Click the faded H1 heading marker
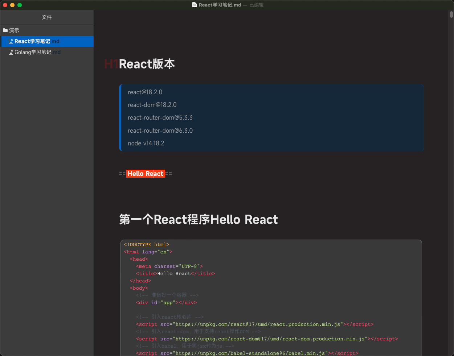This screenshot has height=356, width=454. point(111,64)
